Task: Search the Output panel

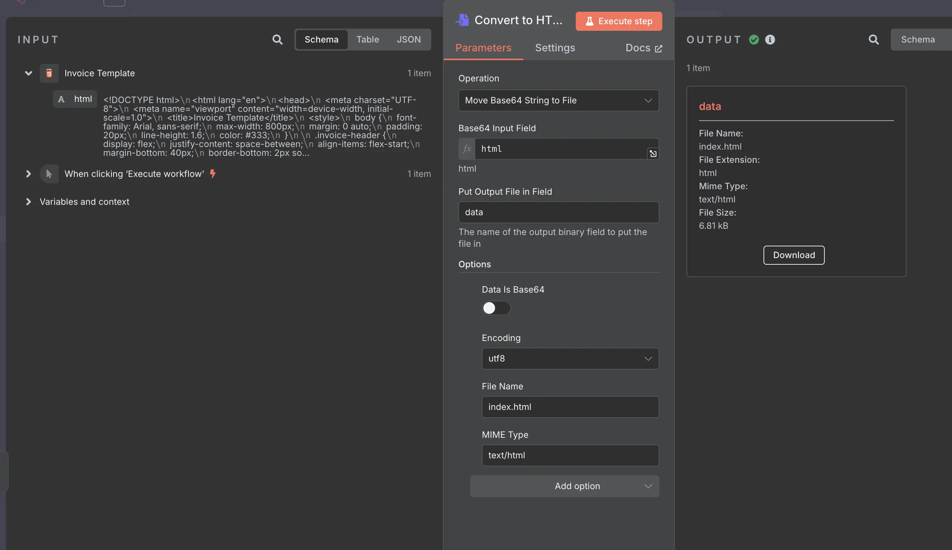Action: tap(874, 39)
